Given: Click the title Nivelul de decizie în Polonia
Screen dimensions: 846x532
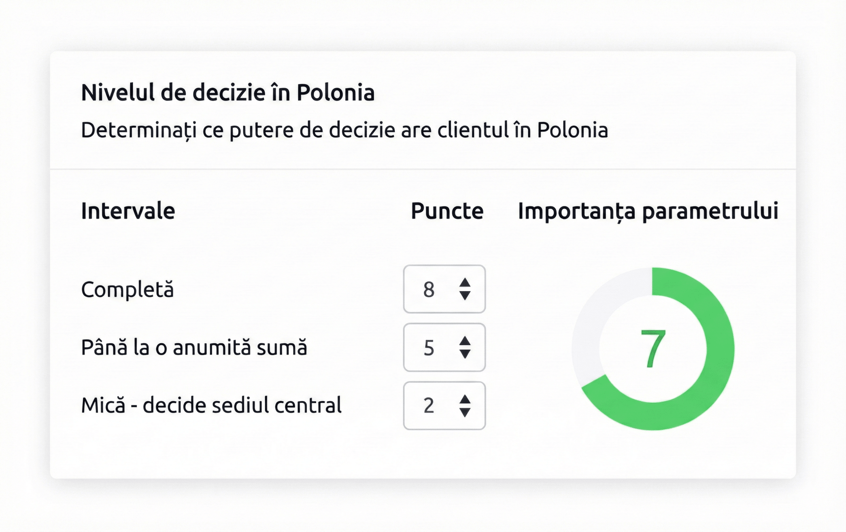Looking at the screenshot, I should point(228,92).
